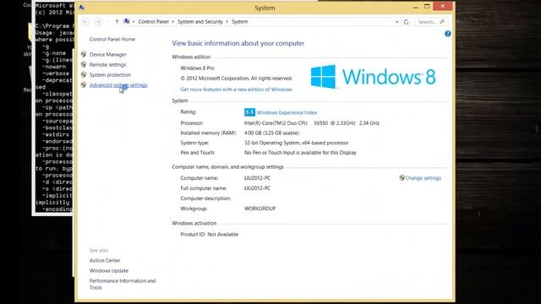Click the computer name LIU2012-PC value
The width and height of the screenshot is (541, 304).
point(257,178)
